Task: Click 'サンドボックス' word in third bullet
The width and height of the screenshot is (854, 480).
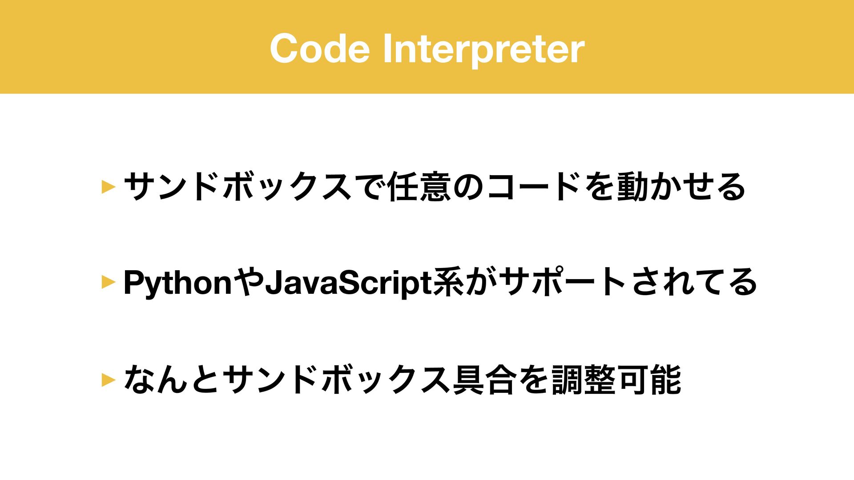Action: pyautogui.click(x=336, y=380)
